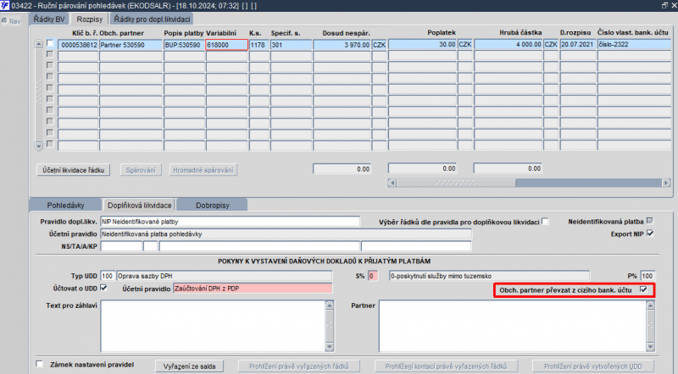Open the Řádky BV tab
Image resolution: width=678 pixels, height=374 pixels.
point(49,19)
